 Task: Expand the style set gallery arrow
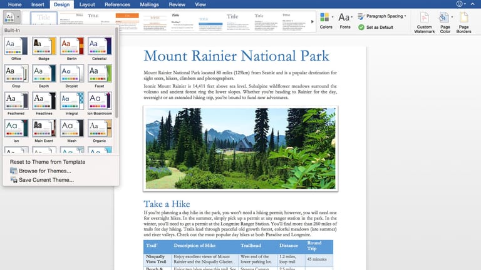(313, 22)
